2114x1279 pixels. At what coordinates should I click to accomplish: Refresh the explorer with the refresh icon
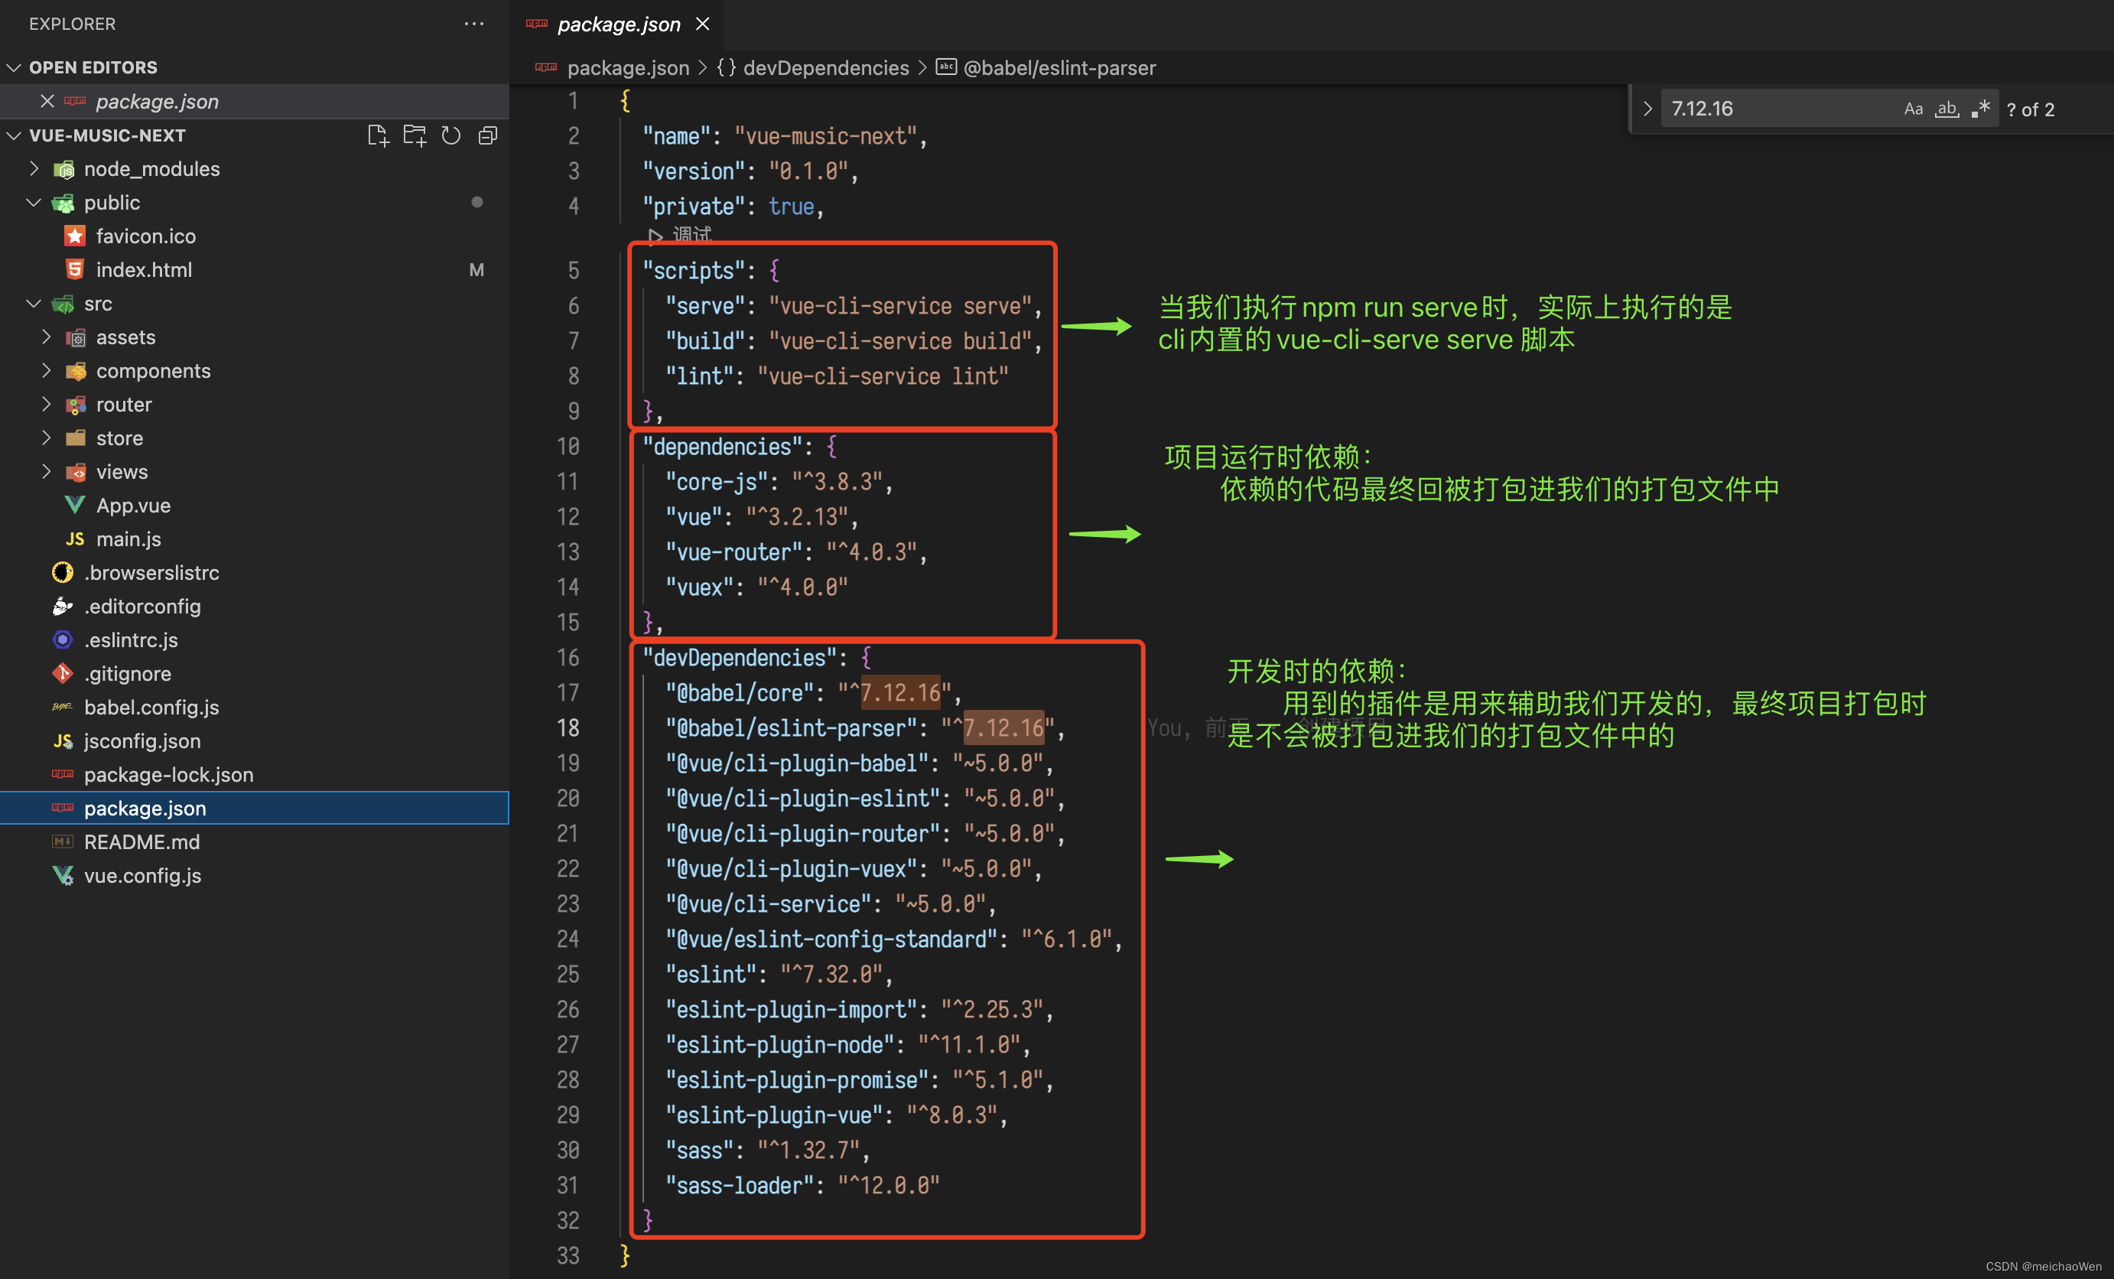[451, 135]
